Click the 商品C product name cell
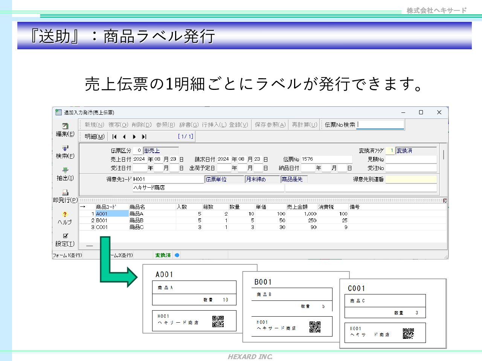The height and width of the screenshot is (361, 482). pos(152,227)
